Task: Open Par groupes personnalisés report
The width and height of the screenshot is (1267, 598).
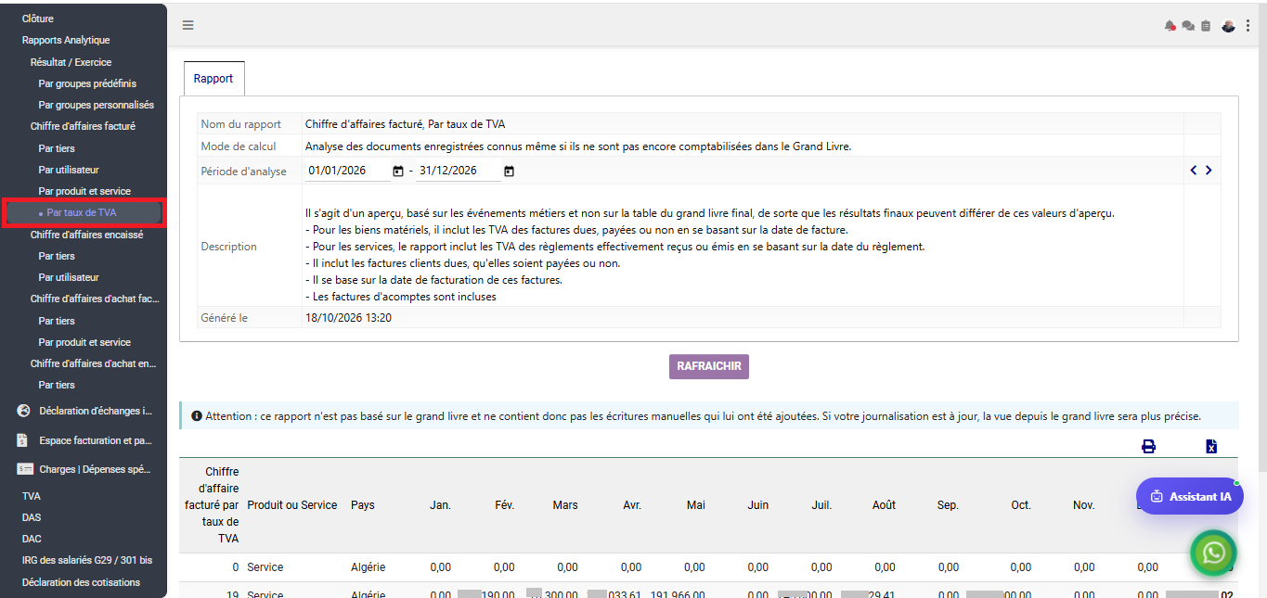Action: click(x=97, y=105)
